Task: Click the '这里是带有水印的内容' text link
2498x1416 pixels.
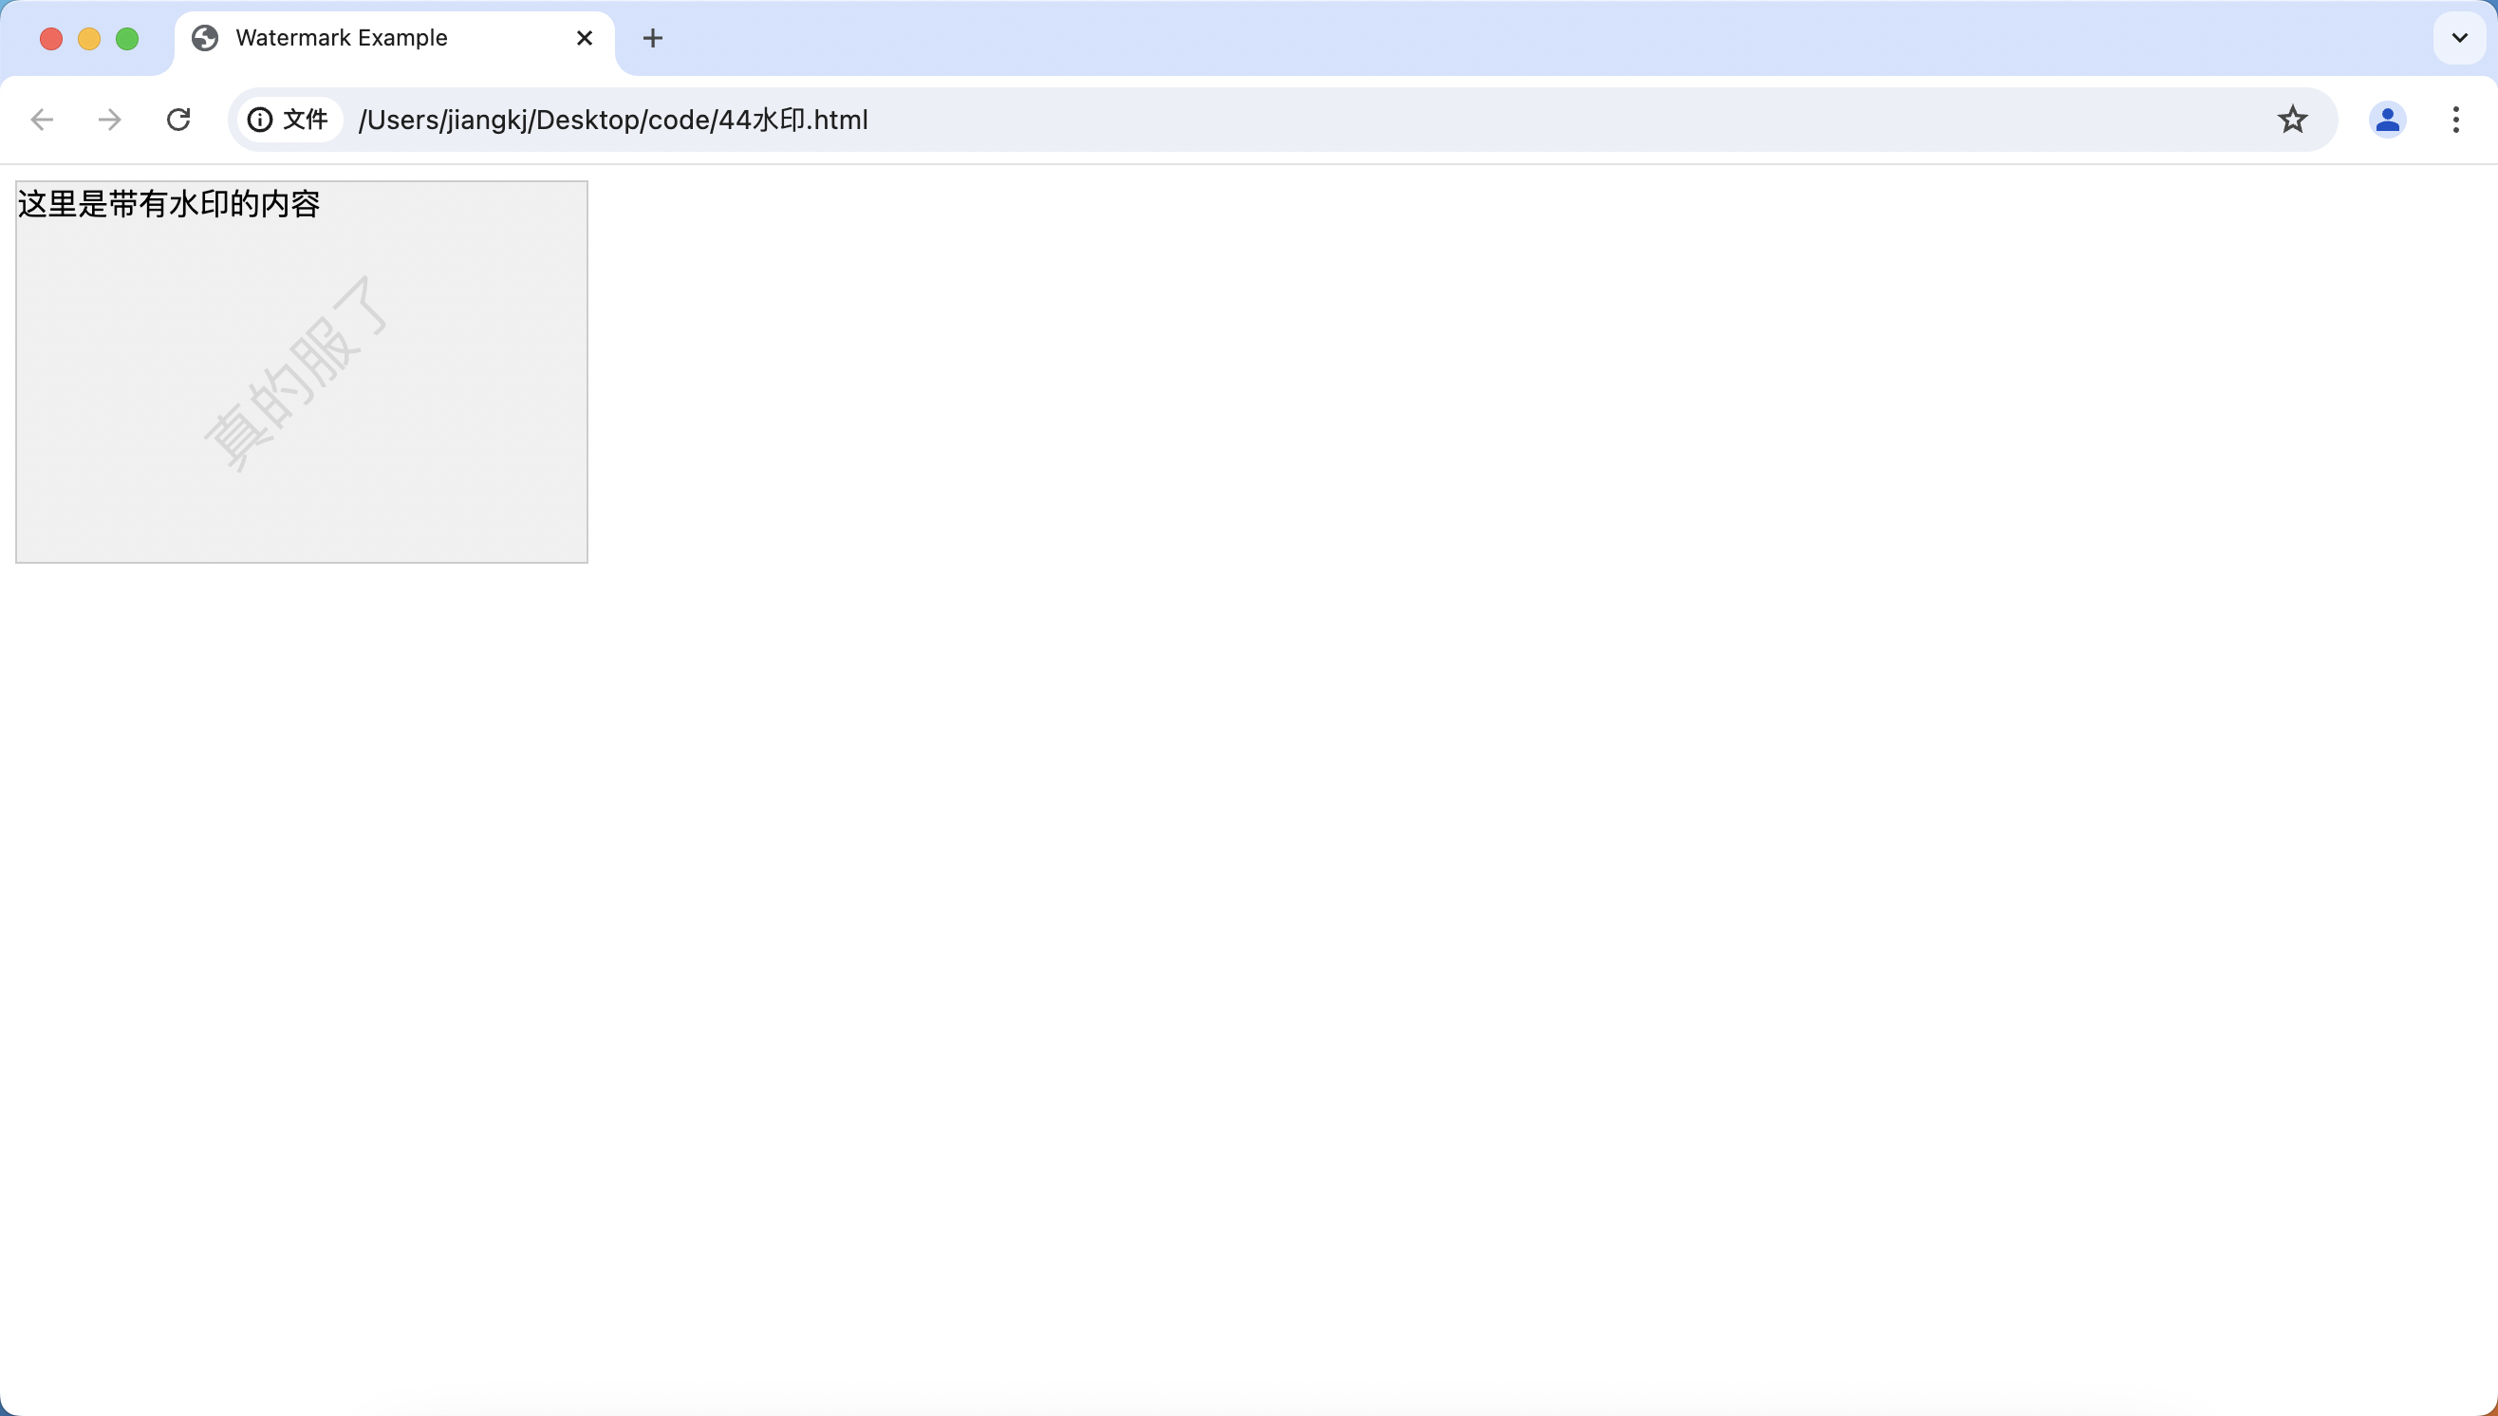Action: coord(170,202)
